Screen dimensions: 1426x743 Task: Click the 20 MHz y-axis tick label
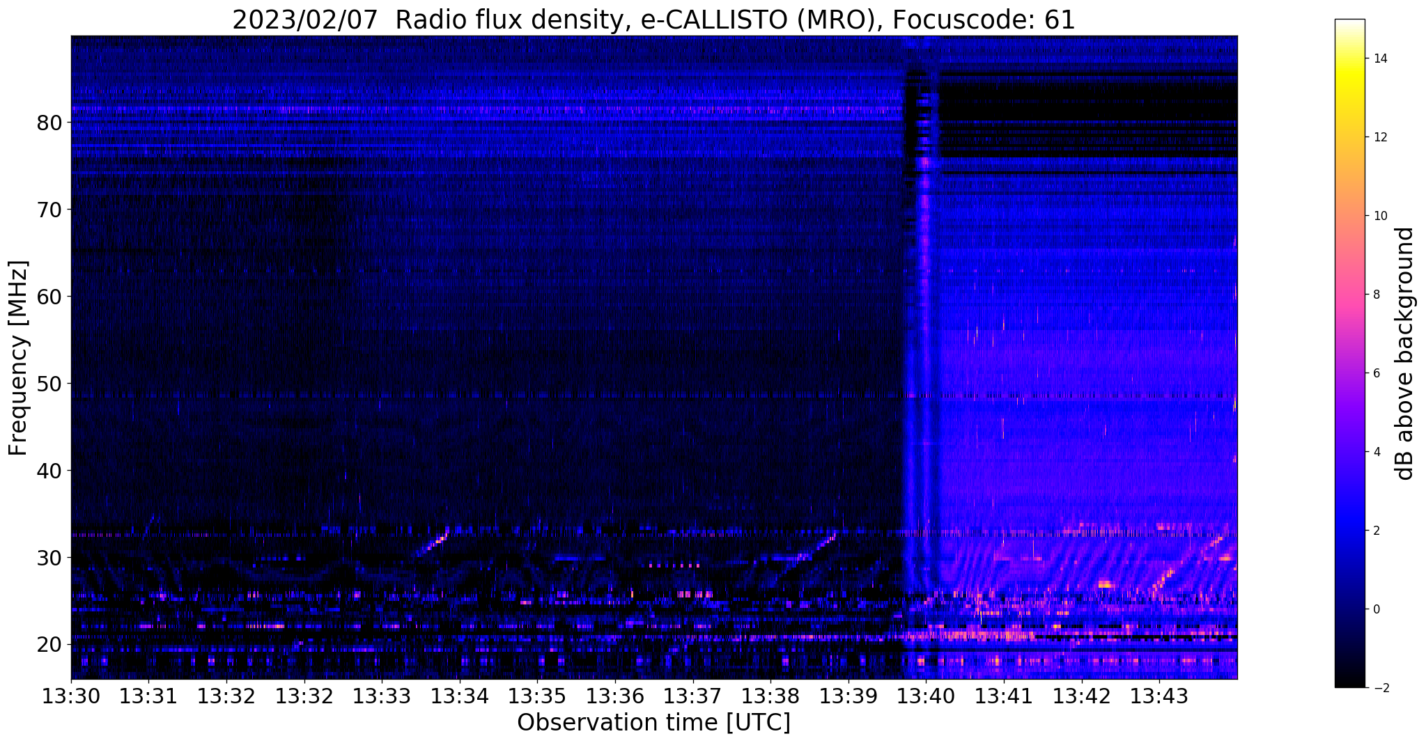pyautogui.click(x=49, y=646)
